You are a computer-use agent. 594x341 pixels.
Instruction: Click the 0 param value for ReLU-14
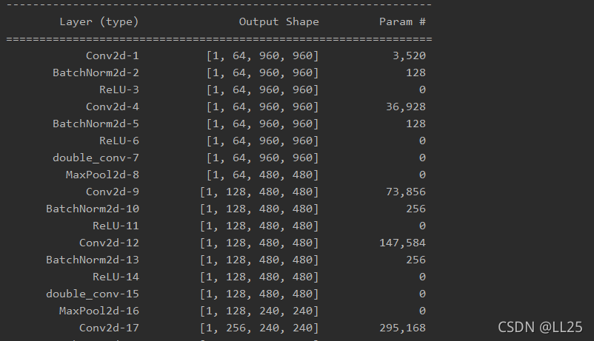(422, 277)
